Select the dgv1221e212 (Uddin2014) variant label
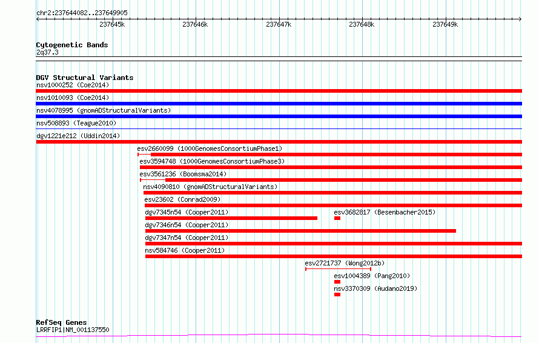The width and height of the screenshot is (539, 343). coord(78,136)
